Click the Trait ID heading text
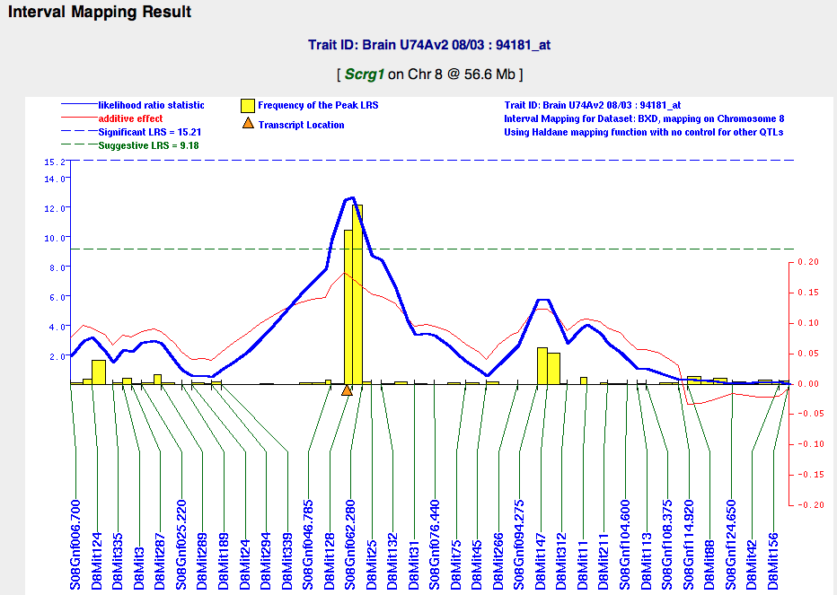 (418, 42)
